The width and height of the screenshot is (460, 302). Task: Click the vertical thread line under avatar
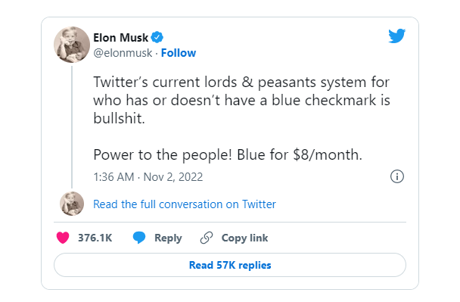(x=72, y=127)
